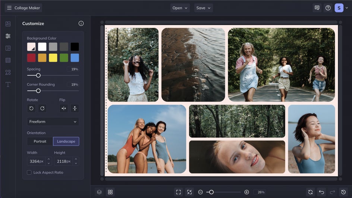Expand the Open dropdown menu
Image resolution: width=352 pixels, height=198 pixels.
[x=180, y=8]
